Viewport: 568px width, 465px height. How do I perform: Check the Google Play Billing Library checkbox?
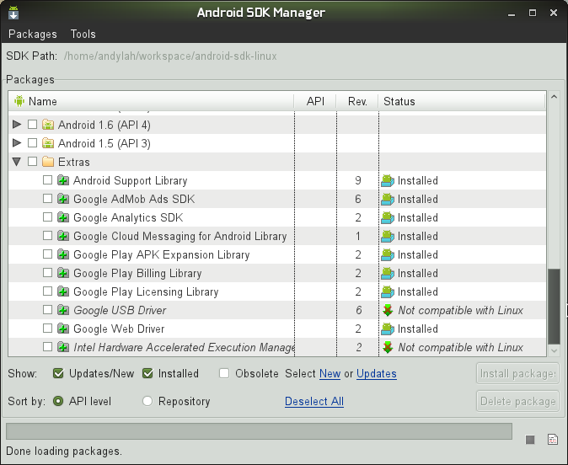point(47,273)
